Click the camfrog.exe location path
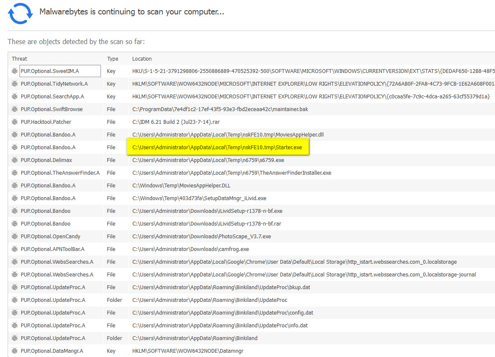The width and height of the screenshot is (495, 357). (190, 249)
